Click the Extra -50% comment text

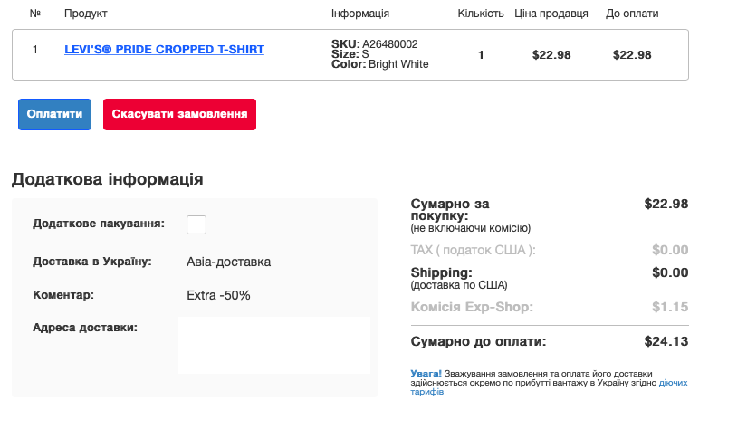tap(219, 295)
